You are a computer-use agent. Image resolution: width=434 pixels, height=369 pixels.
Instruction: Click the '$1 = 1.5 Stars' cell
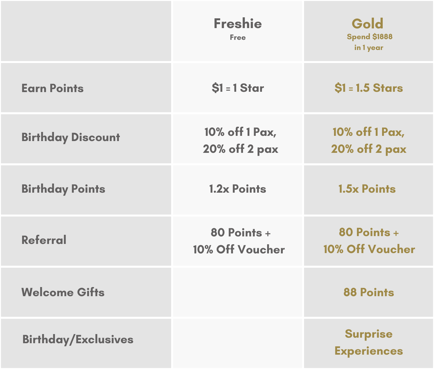tap(369, 88)
